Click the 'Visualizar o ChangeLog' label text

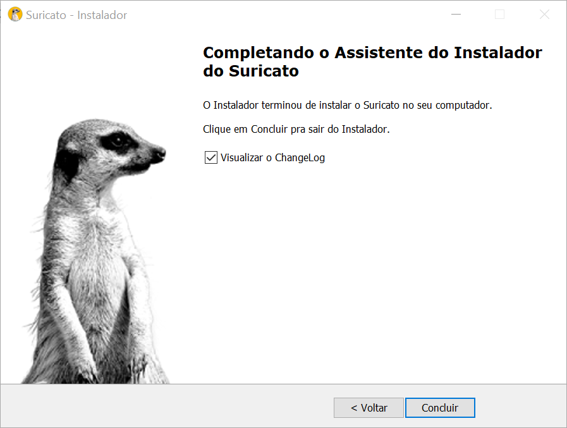point(272,158)
